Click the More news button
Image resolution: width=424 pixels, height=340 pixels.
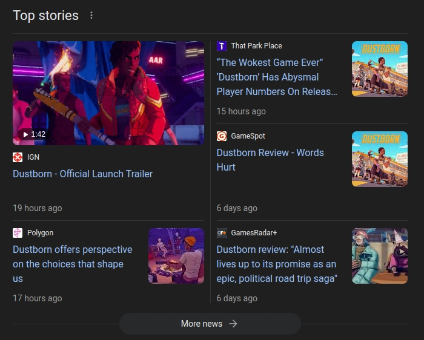coord(210,324)
